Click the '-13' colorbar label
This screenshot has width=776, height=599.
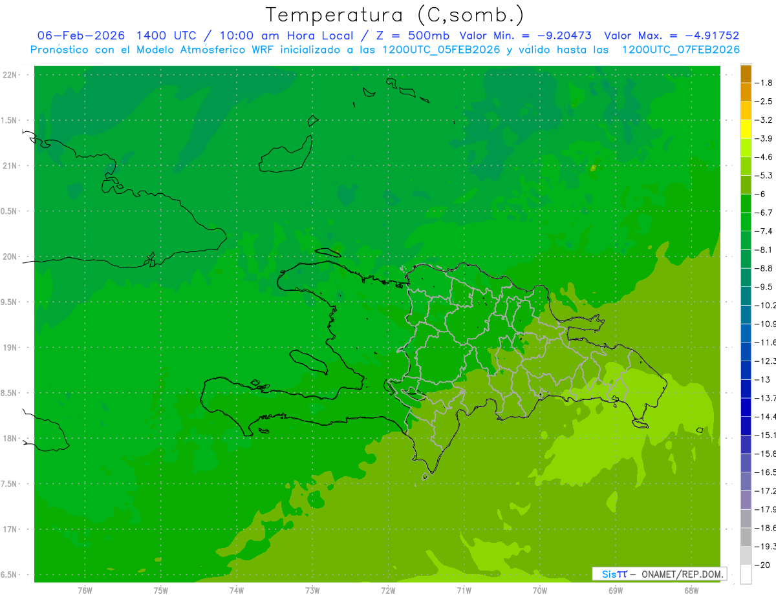coord(762,379)
